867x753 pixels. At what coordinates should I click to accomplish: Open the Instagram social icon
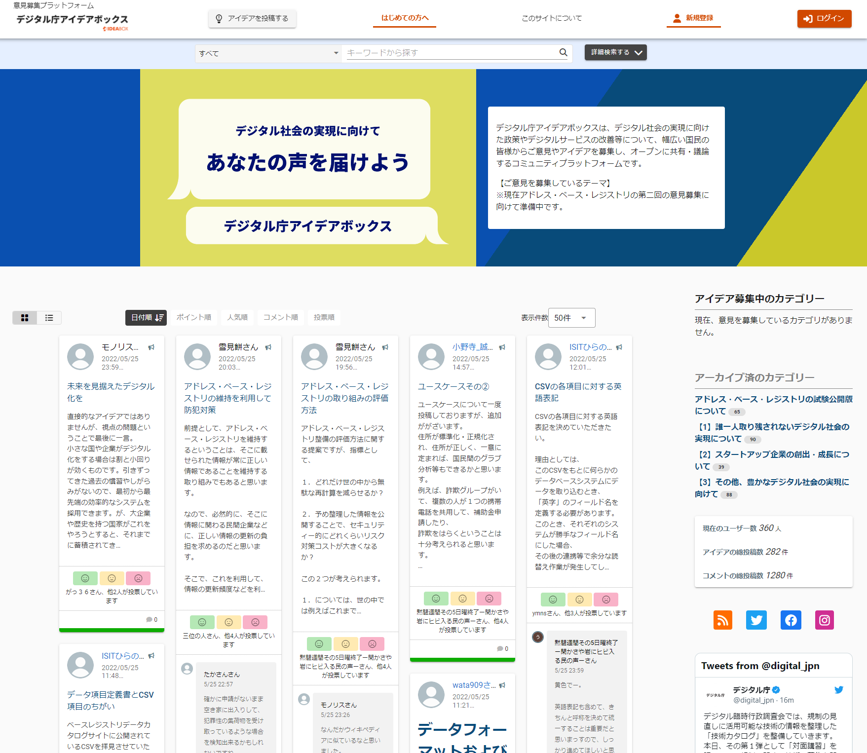tap(825, 620)
